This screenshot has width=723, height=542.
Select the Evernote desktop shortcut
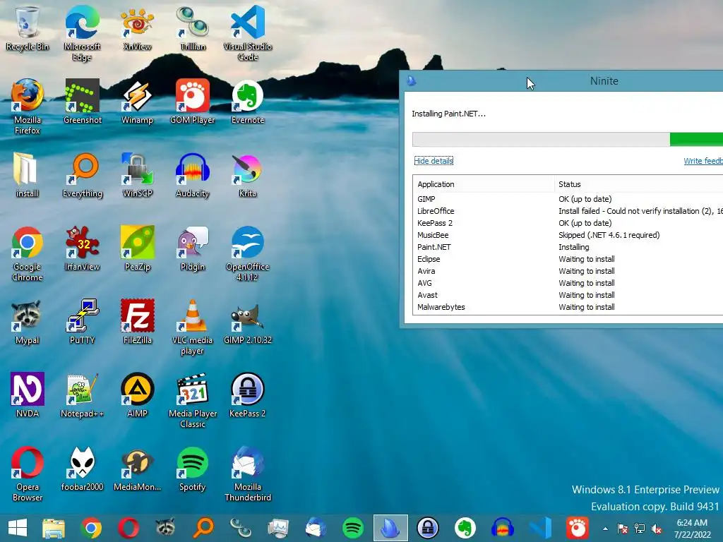tap(248, 102)
